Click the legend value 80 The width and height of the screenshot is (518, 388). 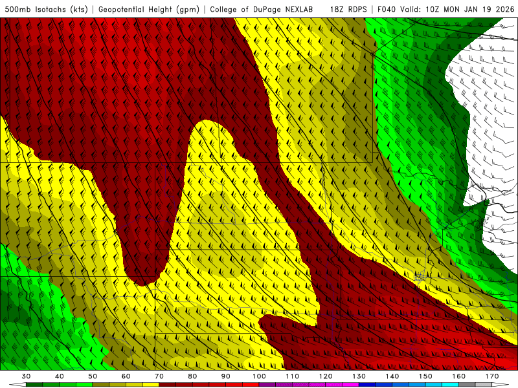click(192, 376)
